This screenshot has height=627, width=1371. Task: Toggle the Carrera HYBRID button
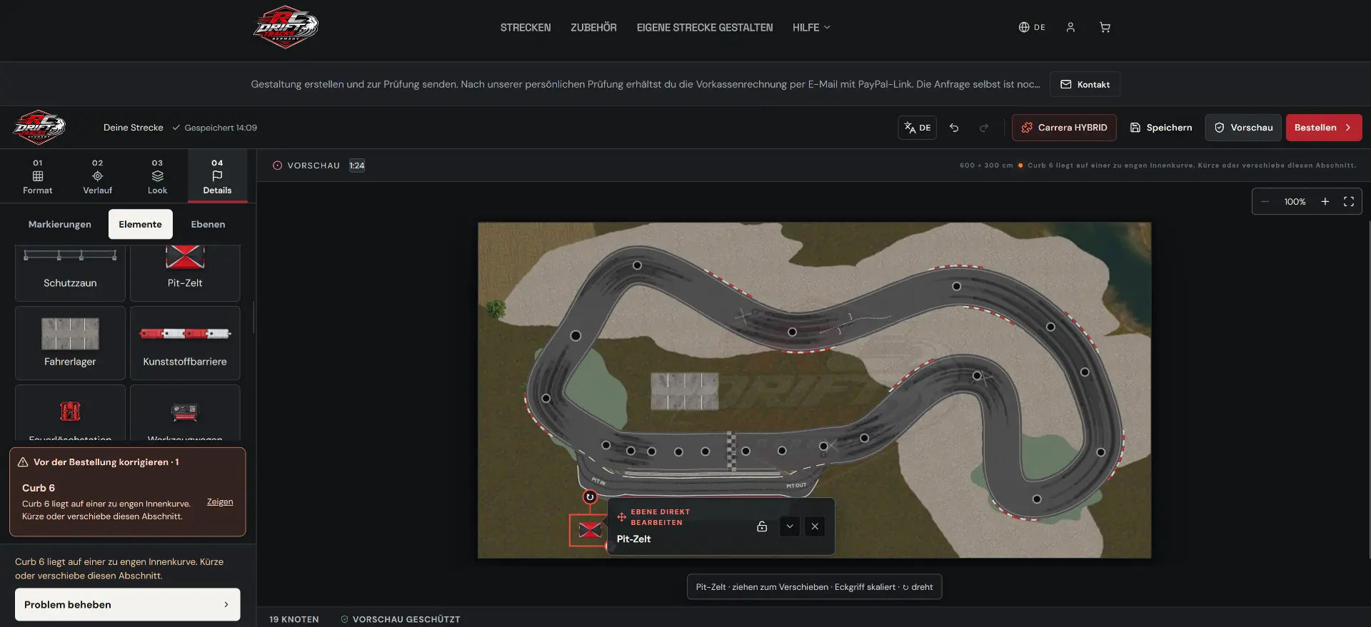[1064, 128]
